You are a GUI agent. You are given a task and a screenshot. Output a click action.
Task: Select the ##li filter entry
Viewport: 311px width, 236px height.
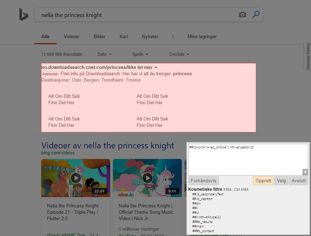(195, 208)
